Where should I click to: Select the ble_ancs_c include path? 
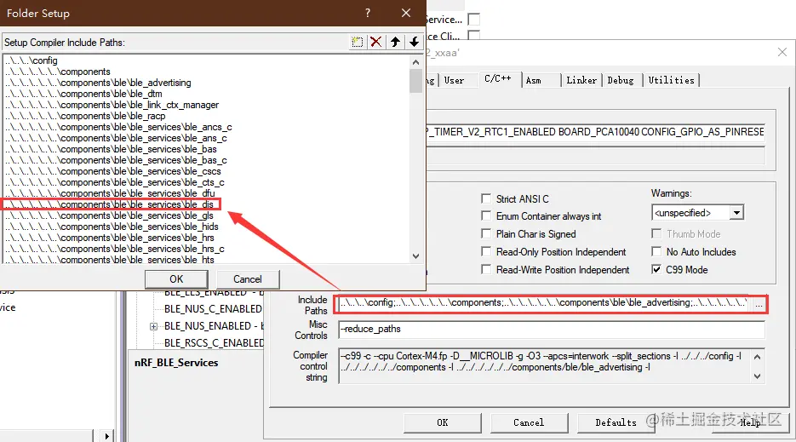pyautogui.click(x=119, y=127)
